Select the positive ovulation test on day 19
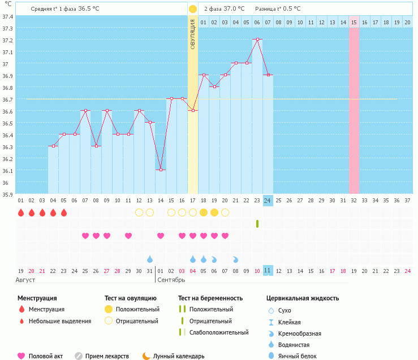Image resolution: width=418 pixels, height=360 pixels. click(x=214, y=212)
